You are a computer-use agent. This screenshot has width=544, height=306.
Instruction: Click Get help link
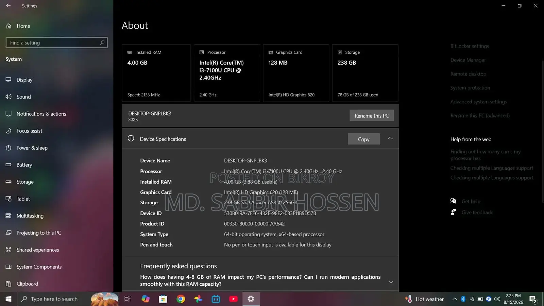471,201
